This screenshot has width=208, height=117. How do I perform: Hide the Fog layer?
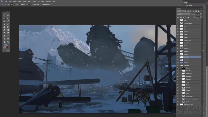click(178, 26)
